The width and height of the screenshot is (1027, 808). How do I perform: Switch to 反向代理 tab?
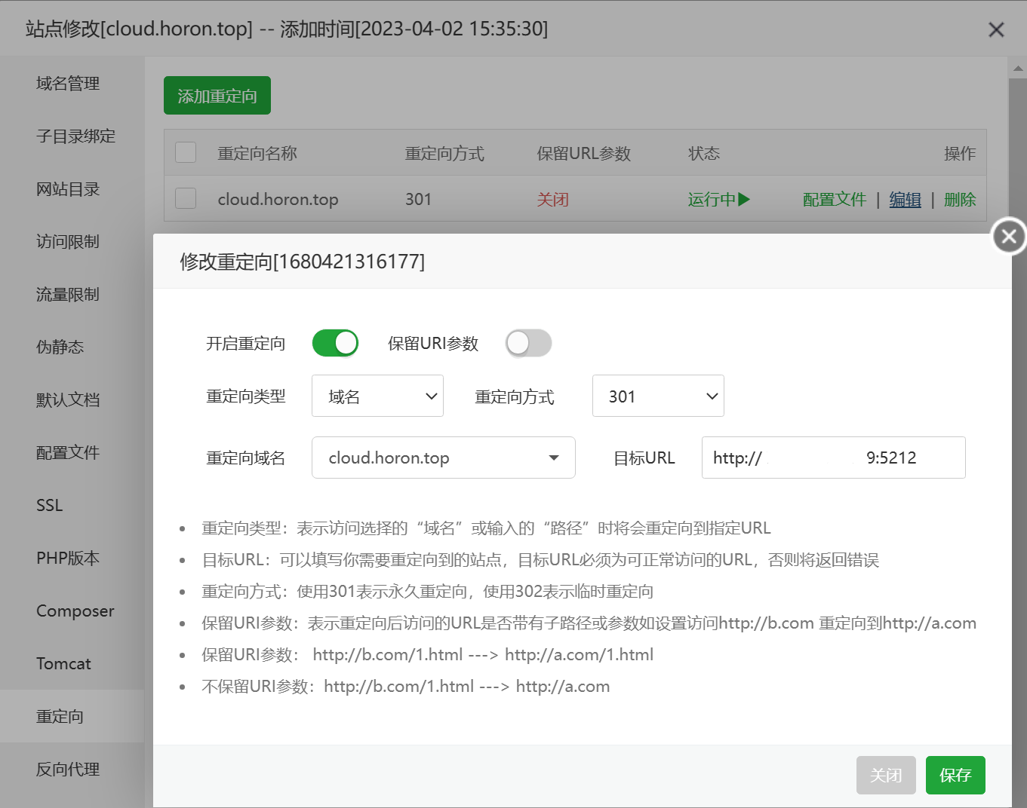pyautogui.click(x=68, y=770)
